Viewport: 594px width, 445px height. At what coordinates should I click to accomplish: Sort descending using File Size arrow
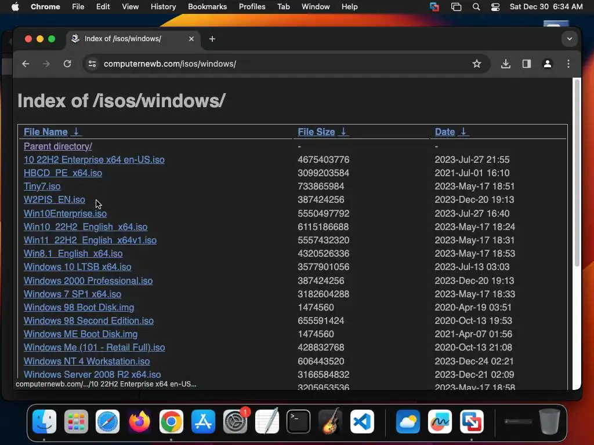(343, 132)
